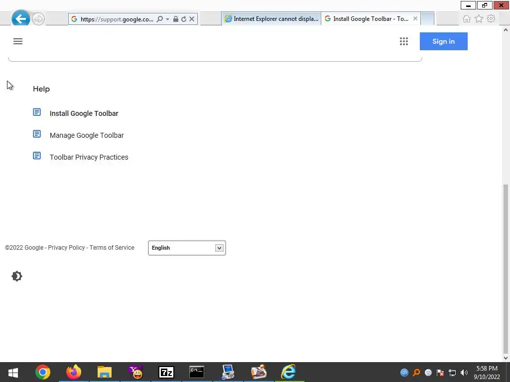Expand the address bar autocomplete dropdown arrow
Screen dimensions: 510x382
[x=167, y=19]
